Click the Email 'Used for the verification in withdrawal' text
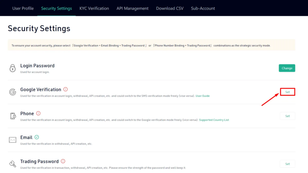Screen dimensions: 308x173 pos(56,144)
